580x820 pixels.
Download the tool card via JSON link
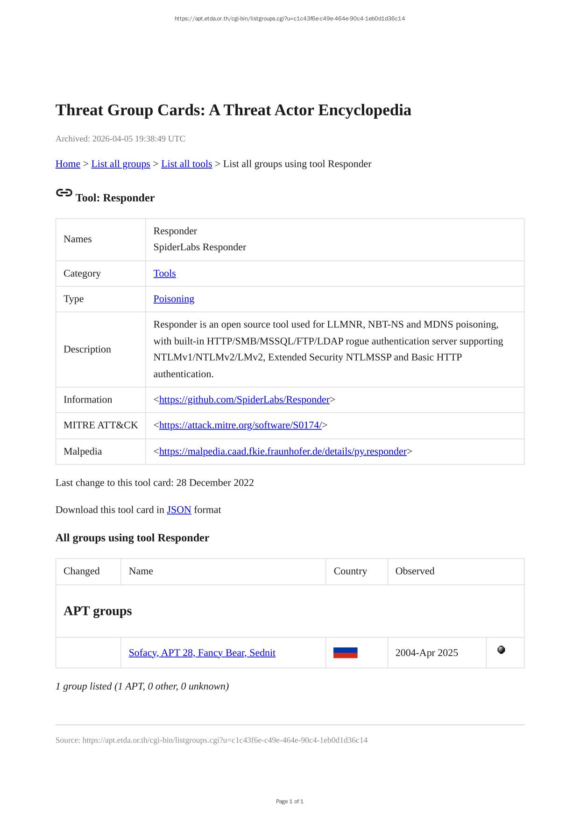[179, 510]
